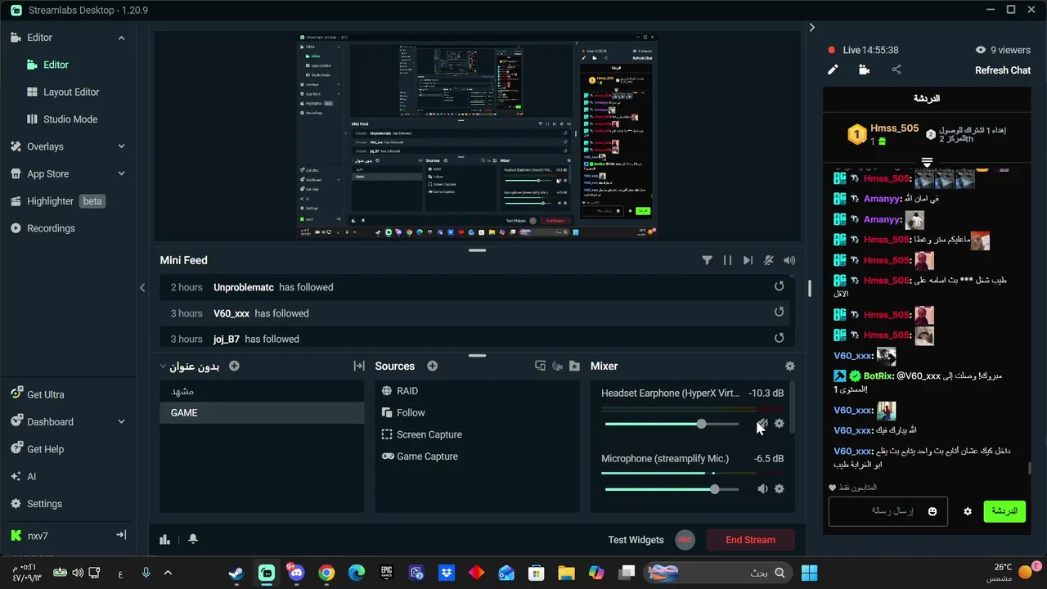
Task: Mute the Microphone streamplify source
Action: [x=762, y=488]
